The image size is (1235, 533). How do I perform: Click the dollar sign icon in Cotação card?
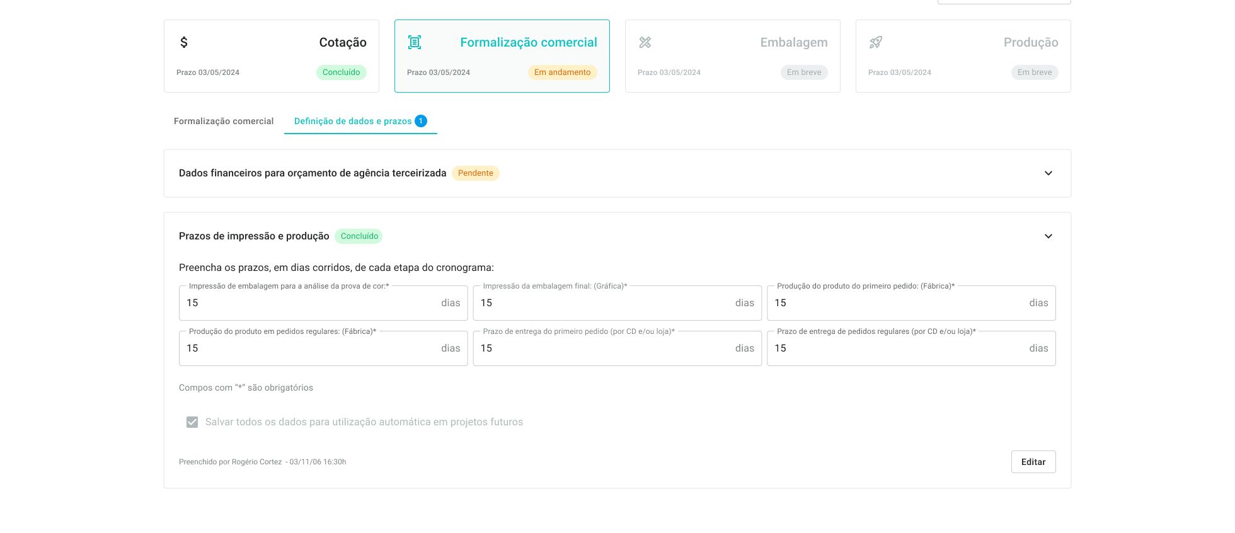click(184, 42)
